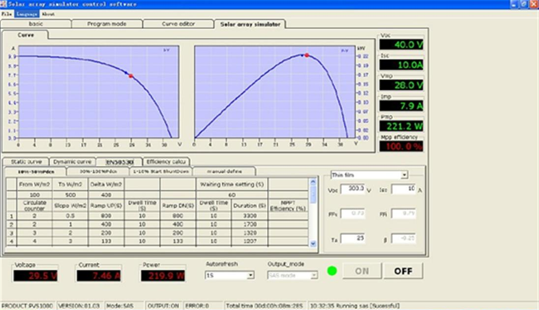Click the red marker on the P-V curve

point(307,56)
